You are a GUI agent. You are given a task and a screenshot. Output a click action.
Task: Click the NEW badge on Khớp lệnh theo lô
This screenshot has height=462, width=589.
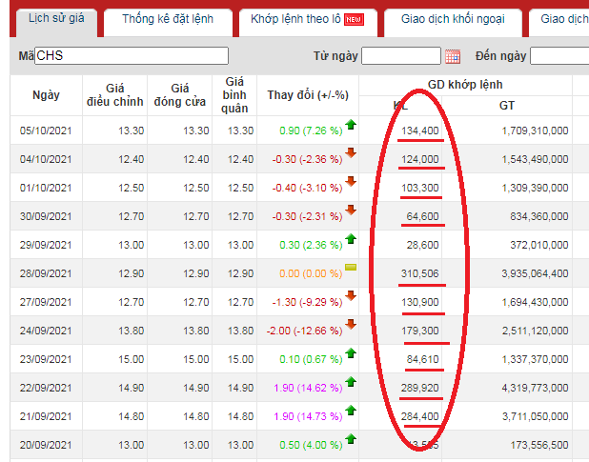tap(354, 19)
